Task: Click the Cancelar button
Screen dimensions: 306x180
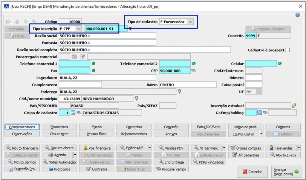Action: coord(252,172)
